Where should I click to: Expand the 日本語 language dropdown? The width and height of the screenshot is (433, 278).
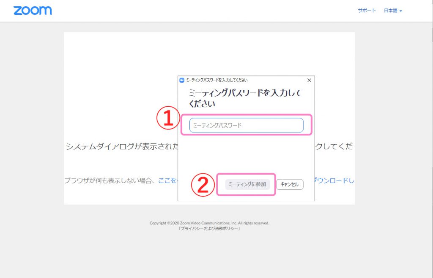[x=393, y=11]
